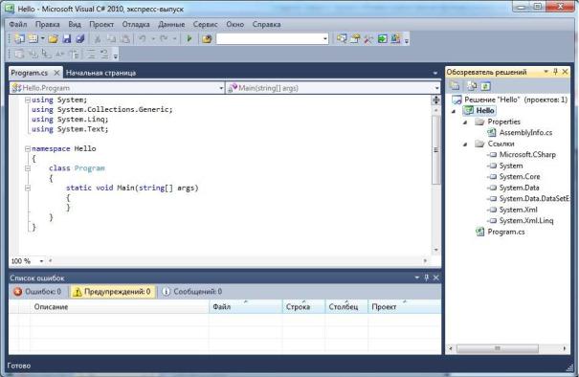Collapse the Ссылки references node
Viewport: 579px width, 377px height.
click(x=465, y=144)
